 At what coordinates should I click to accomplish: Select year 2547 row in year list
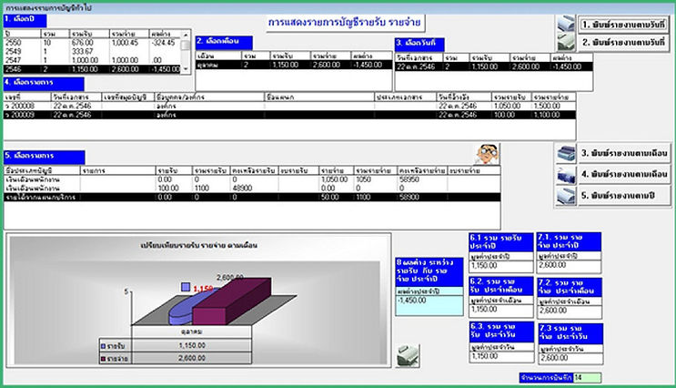tap(92, 60)
